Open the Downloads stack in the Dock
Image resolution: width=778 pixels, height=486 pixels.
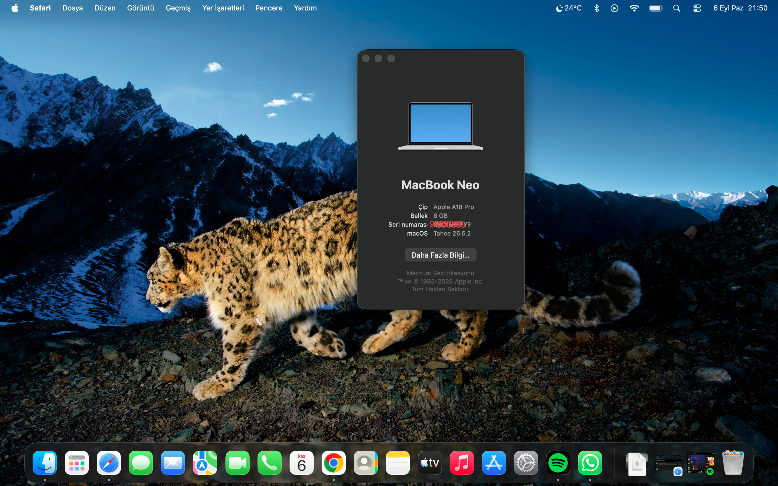(637, 463)
